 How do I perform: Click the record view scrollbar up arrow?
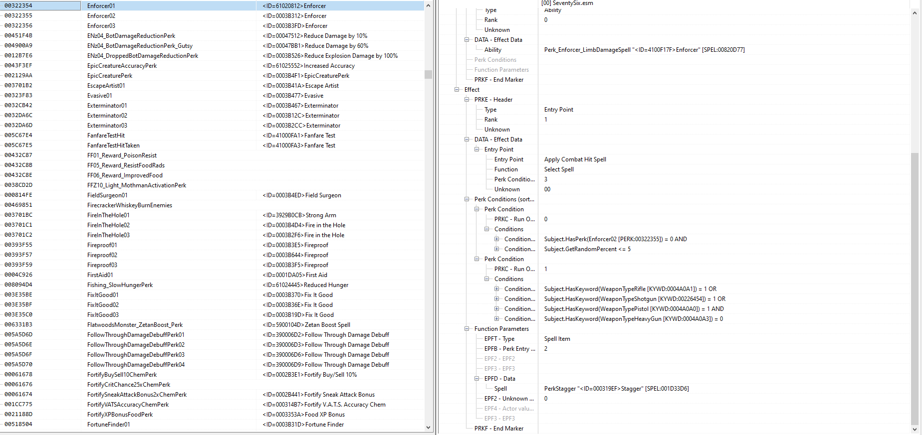click(915, 13)
